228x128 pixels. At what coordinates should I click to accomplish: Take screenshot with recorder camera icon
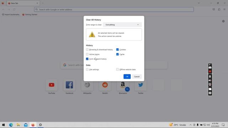point(210,68)
